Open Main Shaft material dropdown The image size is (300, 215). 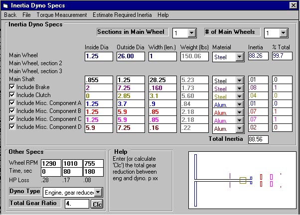click(x=240, y=81)
